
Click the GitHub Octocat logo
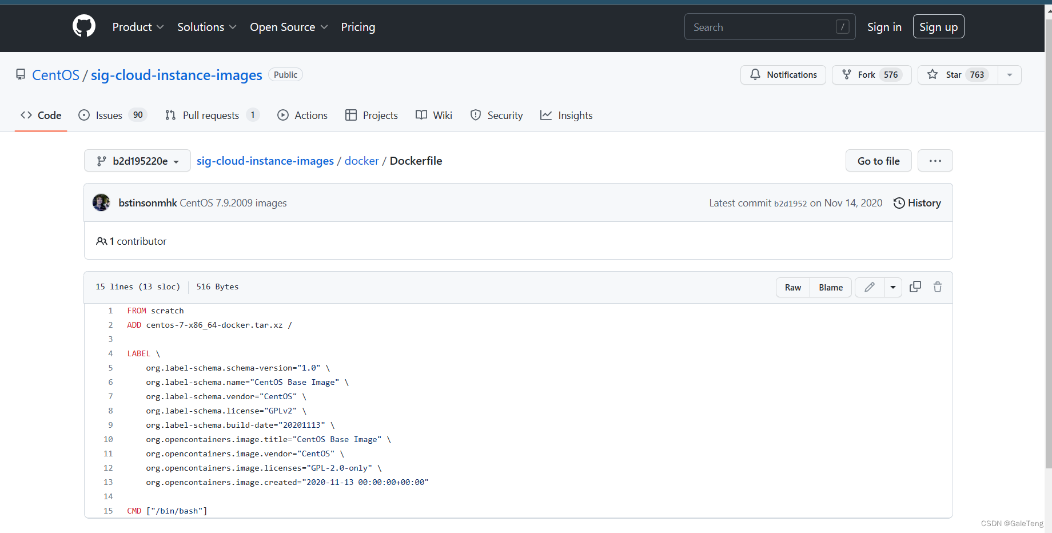pos(84,26)
